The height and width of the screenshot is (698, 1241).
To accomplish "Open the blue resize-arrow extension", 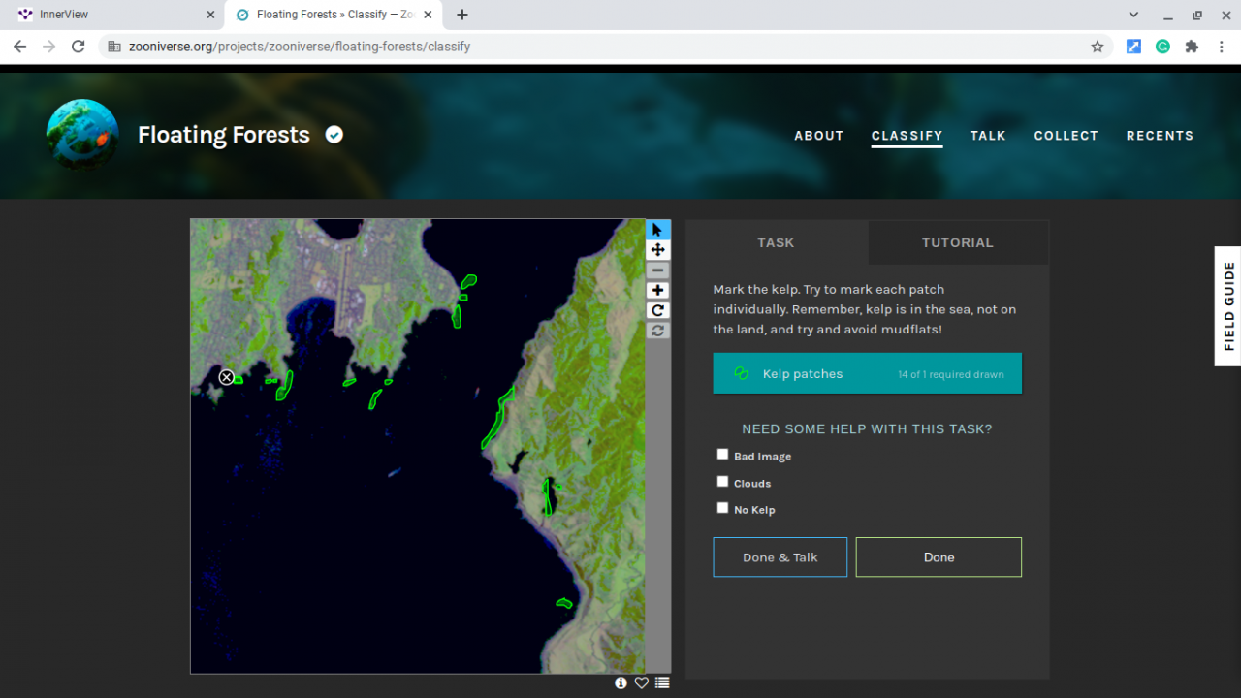I will click(x=1133, y=47).
